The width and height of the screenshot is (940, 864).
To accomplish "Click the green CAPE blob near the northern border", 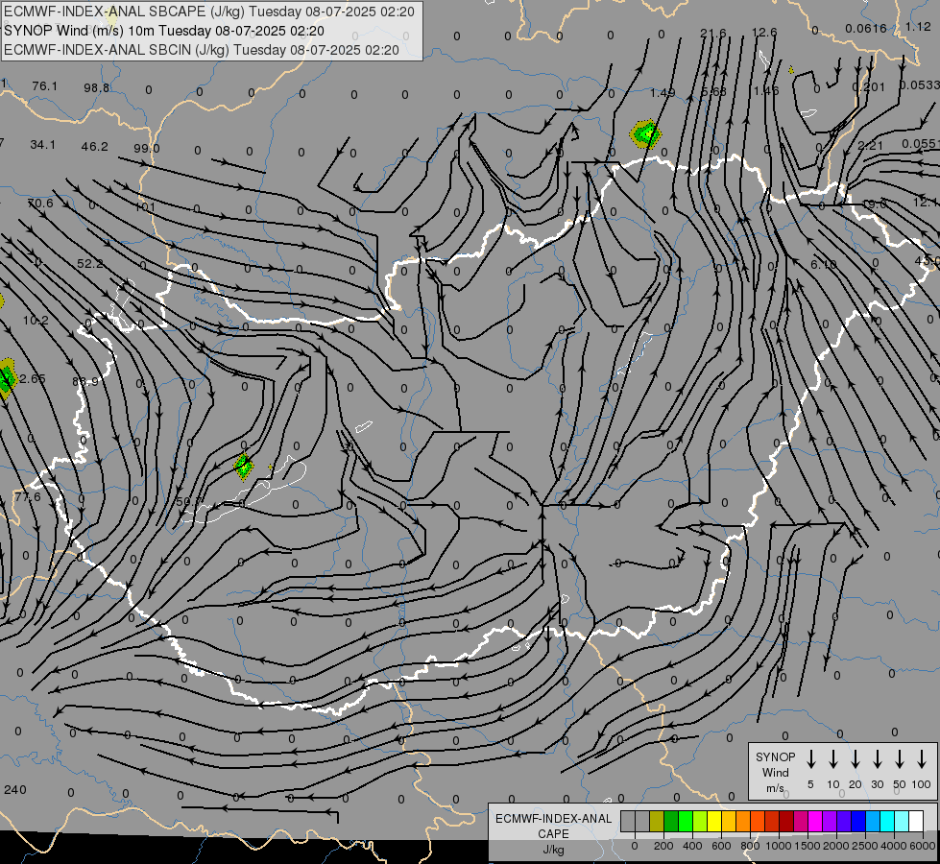I will (x=645, y=133).
